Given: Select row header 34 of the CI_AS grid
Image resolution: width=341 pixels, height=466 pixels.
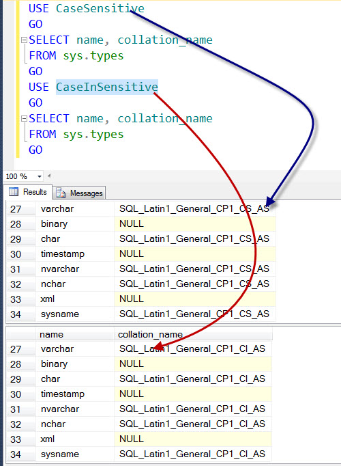Looking at the screenshot, I should [21, 454].
